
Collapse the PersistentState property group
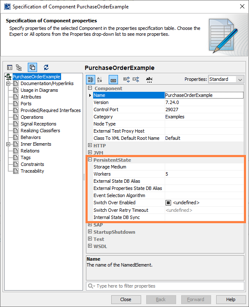point(90,160)
